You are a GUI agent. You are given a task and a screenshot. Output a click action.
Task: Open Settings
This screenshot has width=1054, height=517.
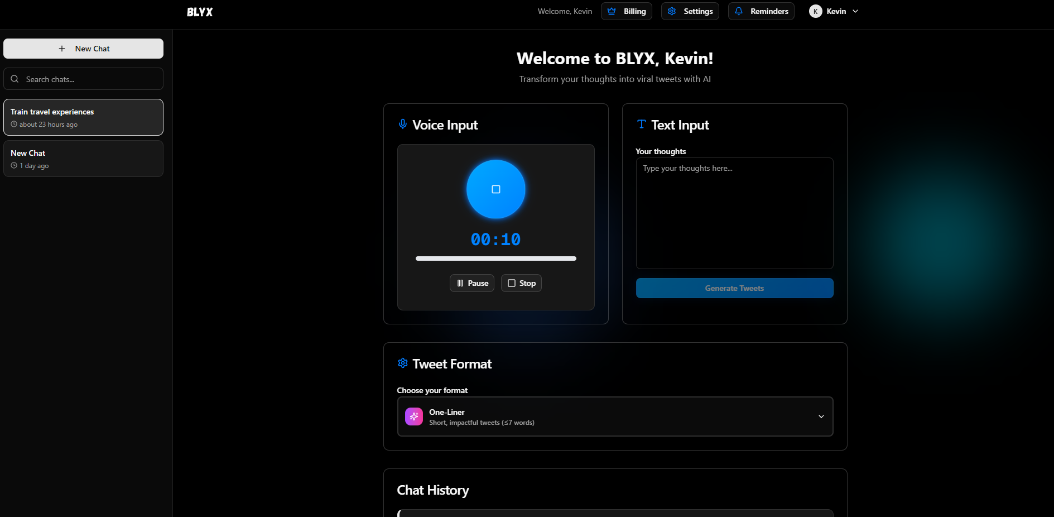click(690, 11)
